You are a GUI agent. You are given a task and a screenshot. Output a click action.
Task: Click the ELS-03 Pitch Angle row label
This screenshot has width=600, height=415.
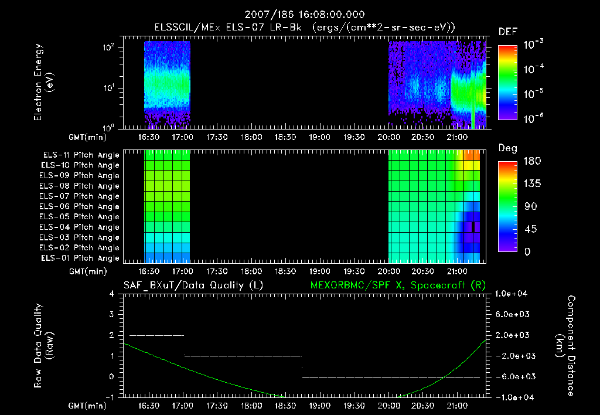pyautogui.click(x=79, y=237)
